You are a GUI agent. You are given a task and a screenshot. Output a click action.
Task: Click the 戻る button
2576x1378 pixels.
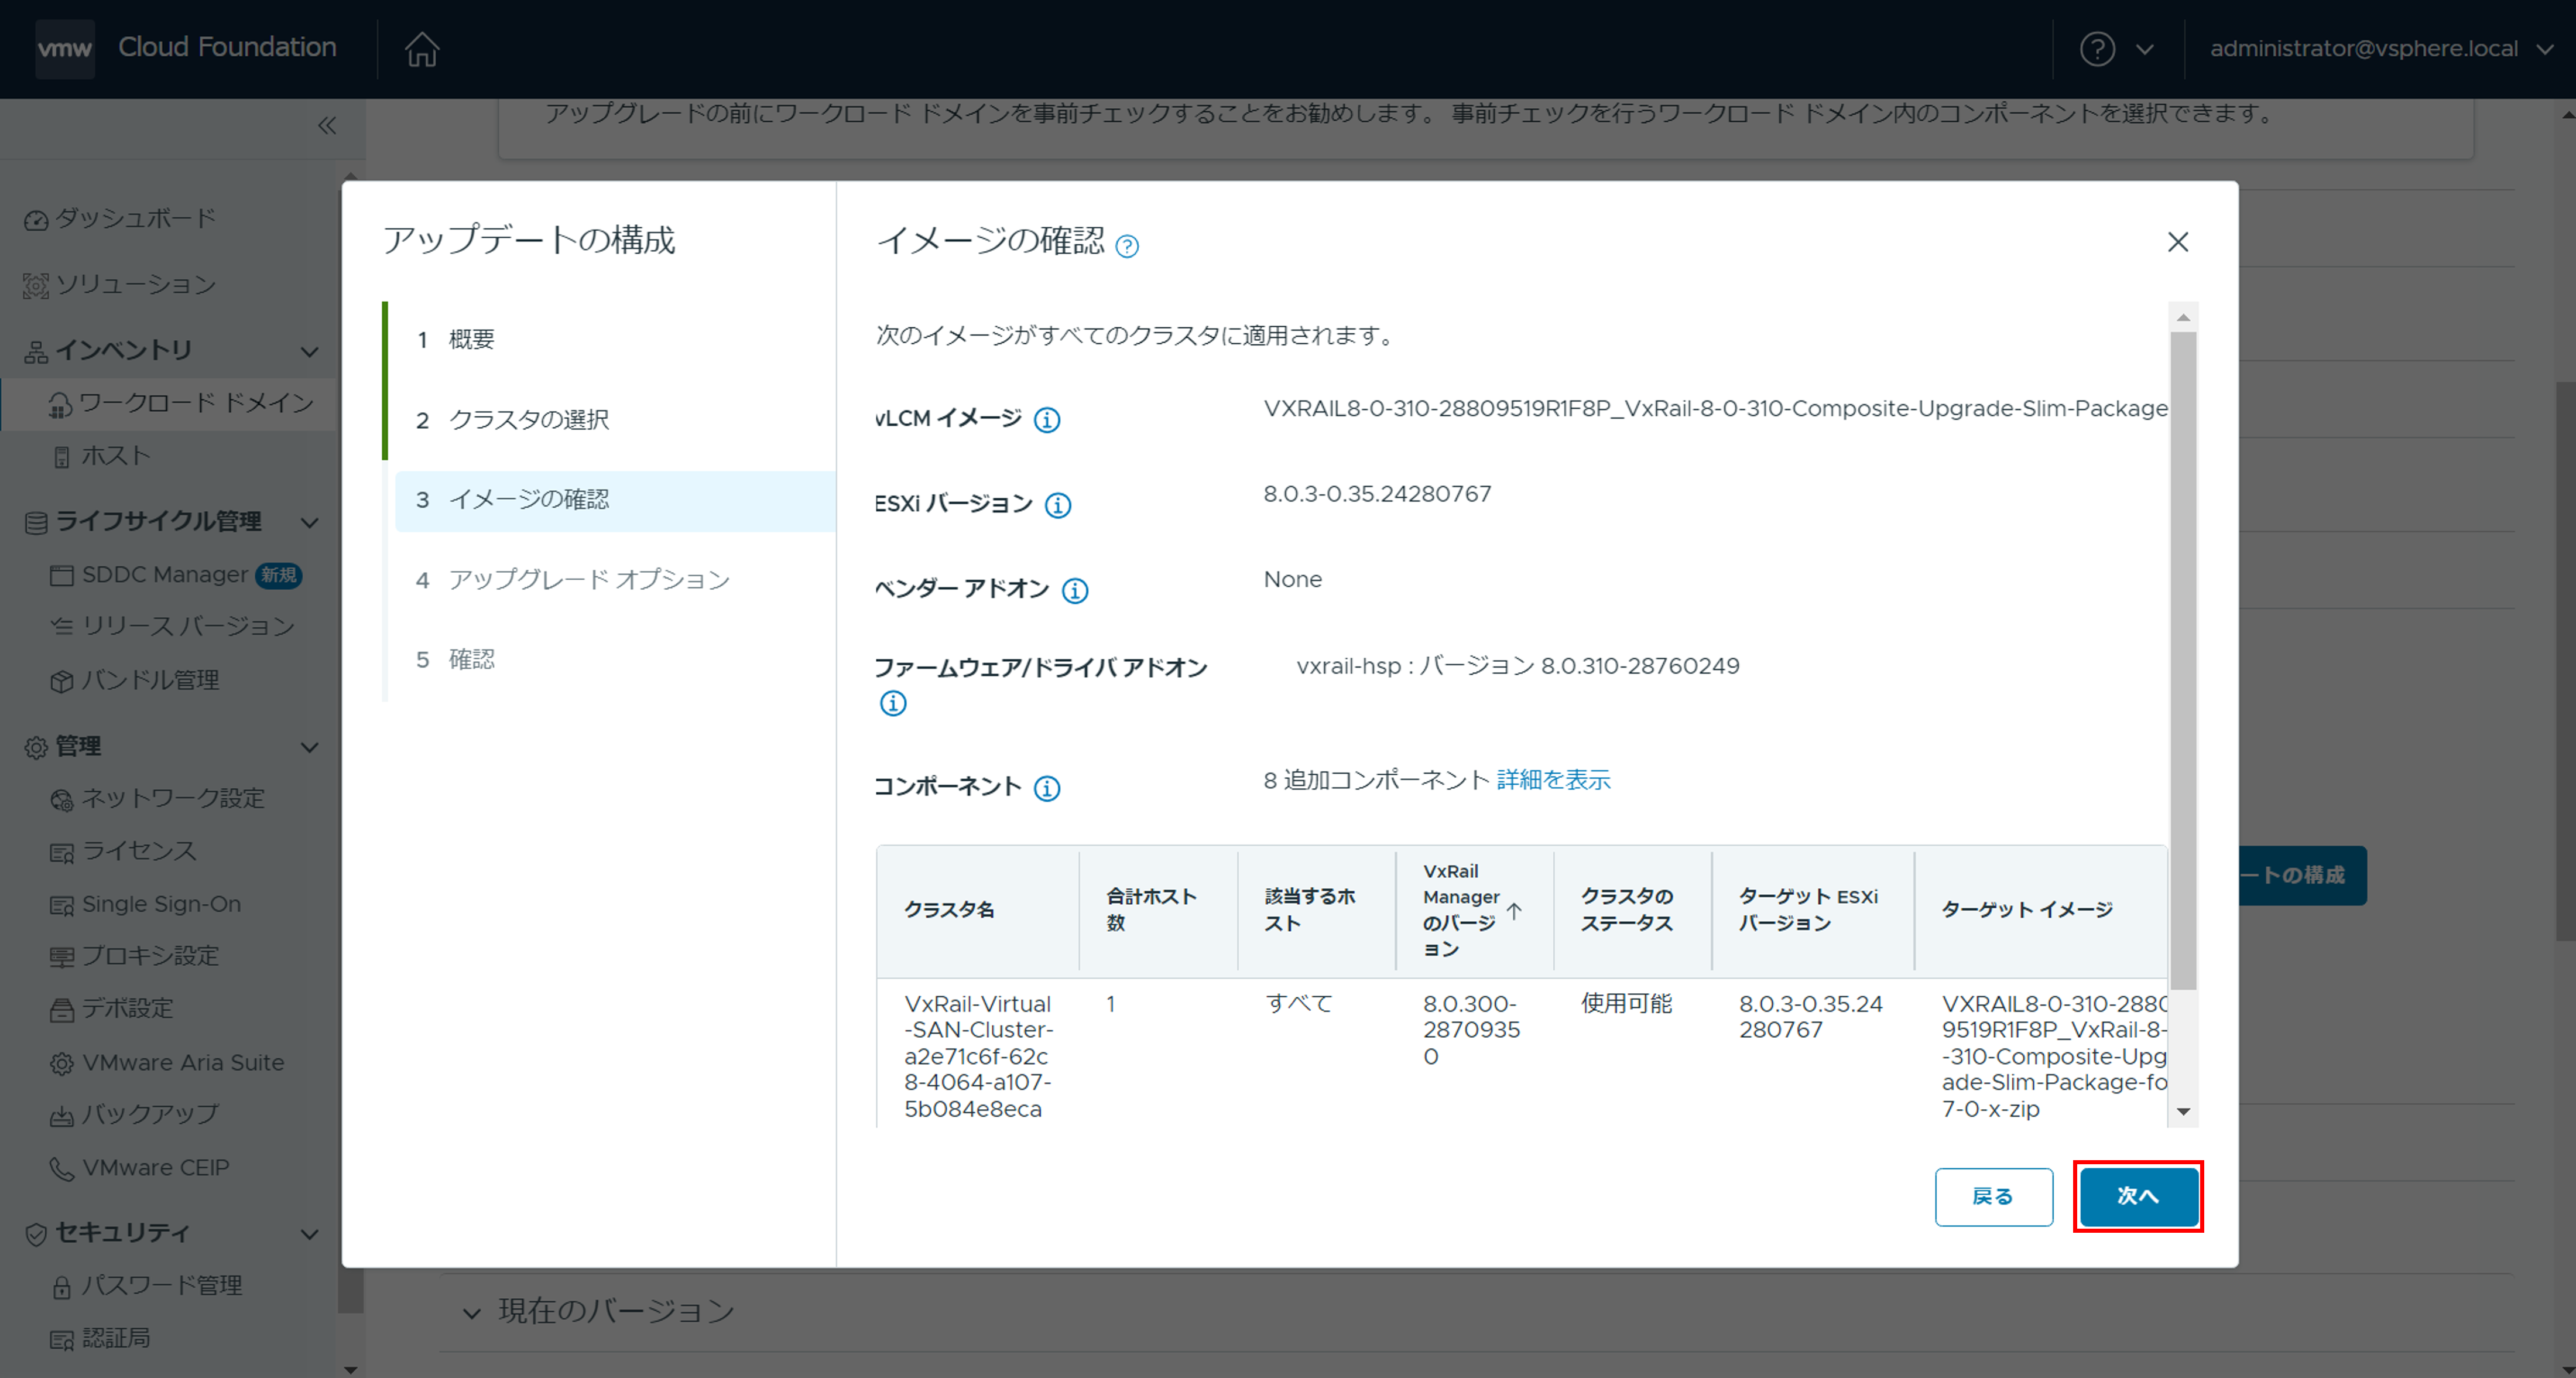tap(1993, 1197)
